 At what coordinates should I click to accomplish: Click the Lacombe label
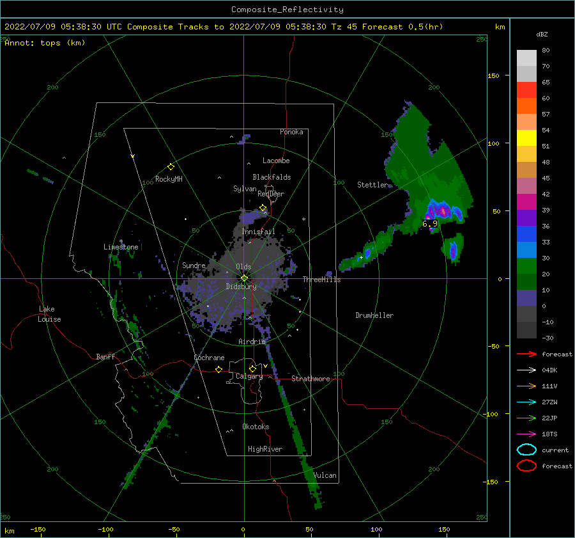276,161
